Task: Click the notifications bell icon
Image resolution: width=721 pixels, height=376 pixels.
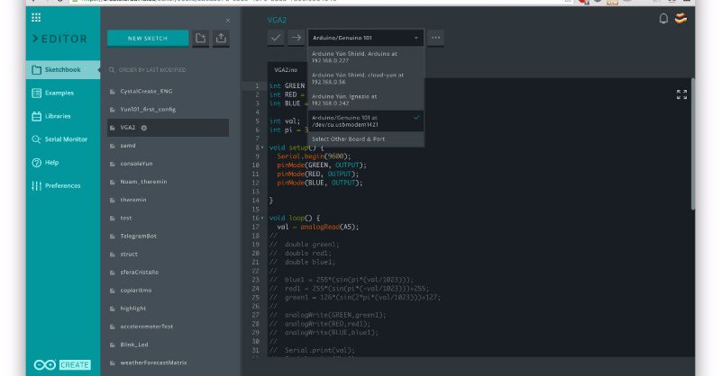Action: tap(663, 18)
